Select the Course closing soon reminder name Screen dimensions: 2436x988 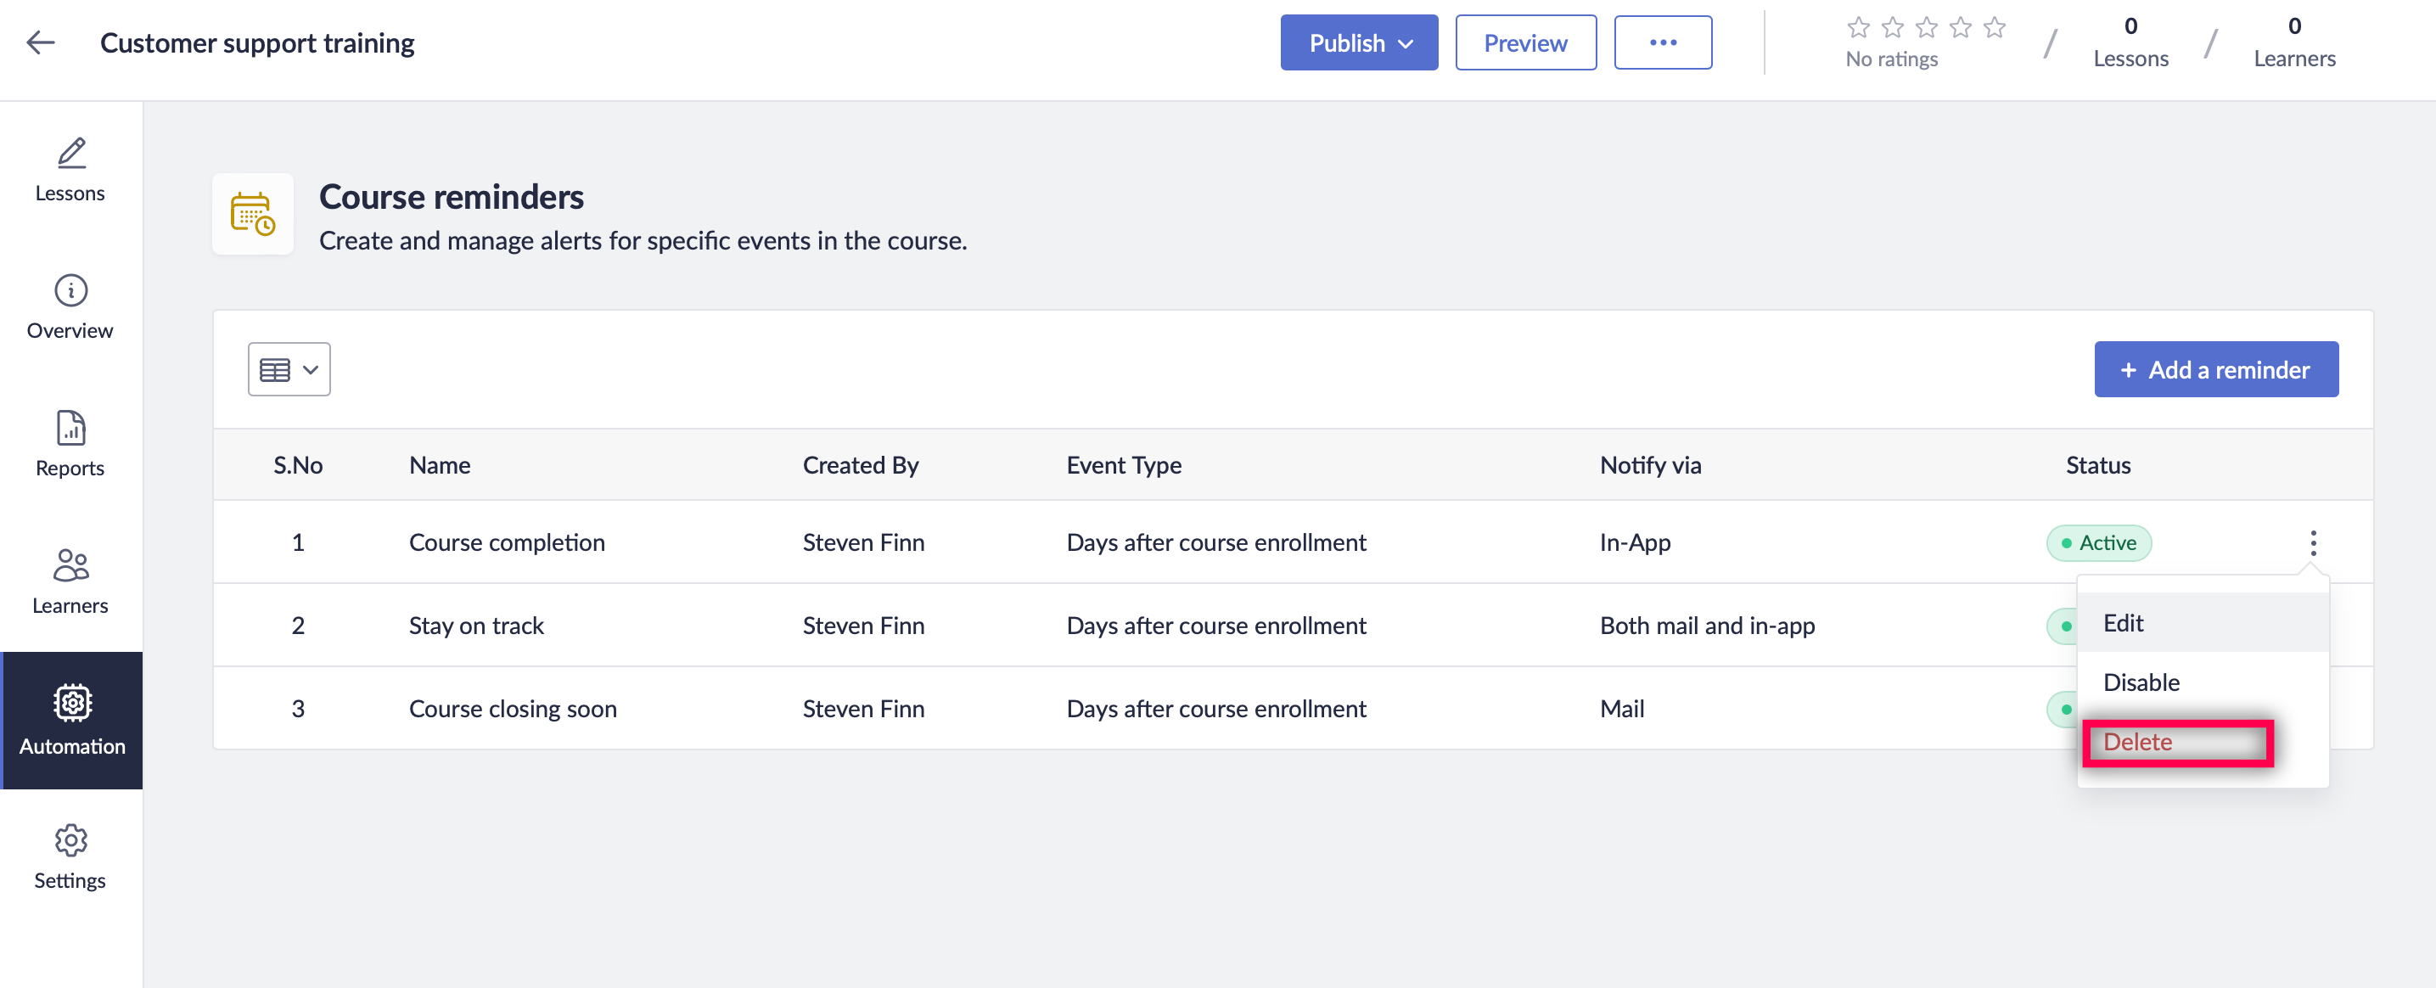tap(513, 709)
